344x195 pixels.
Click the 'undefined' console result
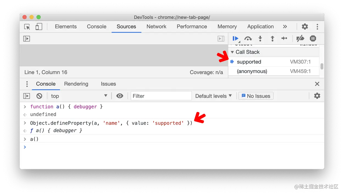point(43,114)
